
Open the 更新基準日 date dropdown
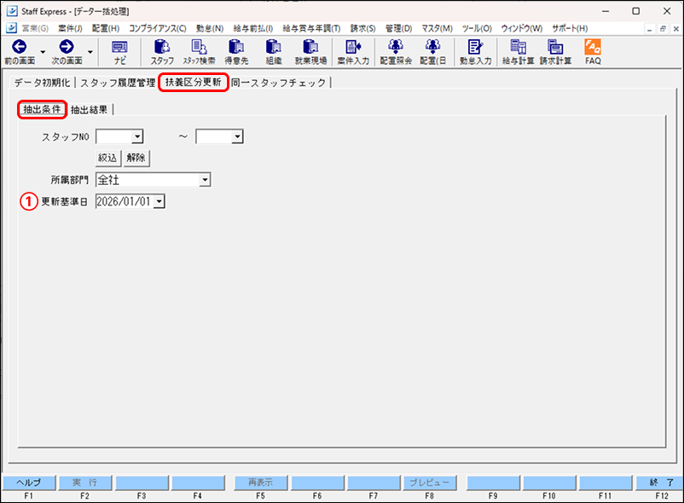point(158,201)
